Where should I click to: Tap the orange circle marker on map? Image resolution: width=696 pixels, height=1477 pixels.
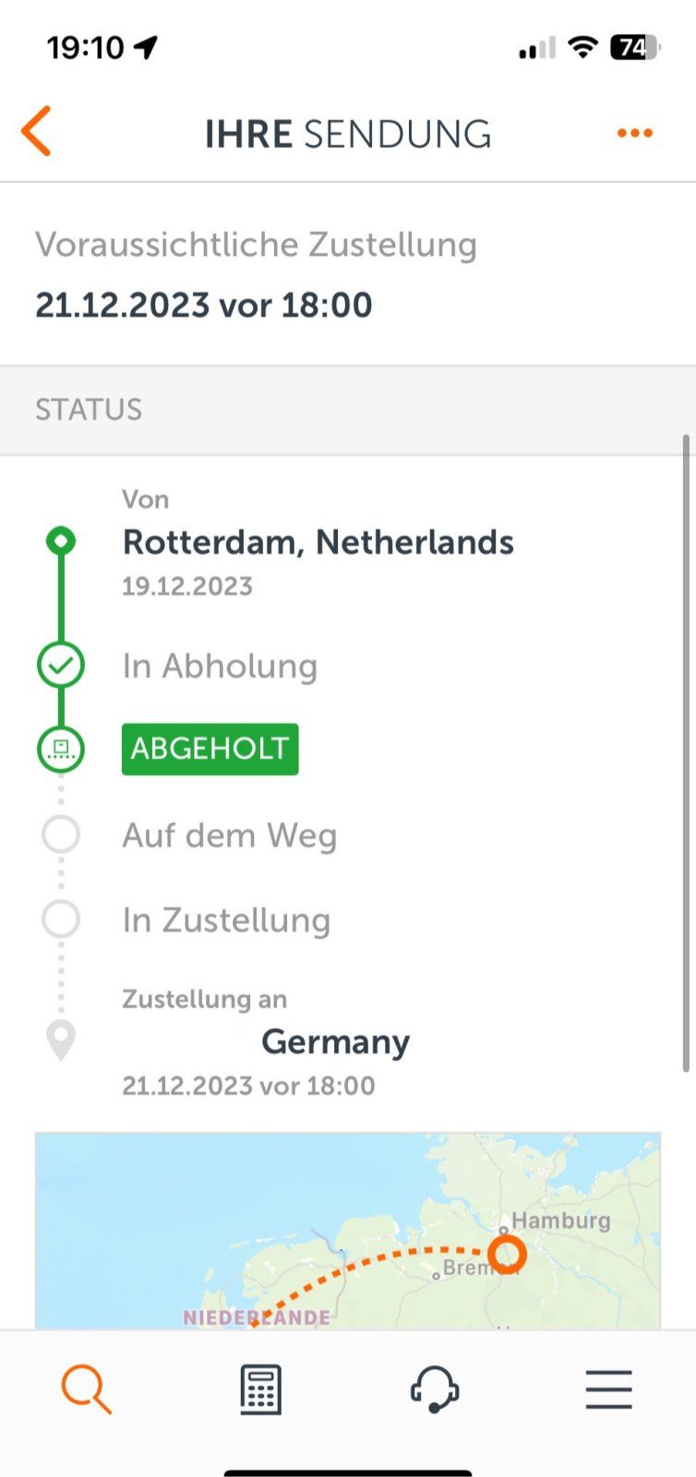click(x=507, y=1255)
